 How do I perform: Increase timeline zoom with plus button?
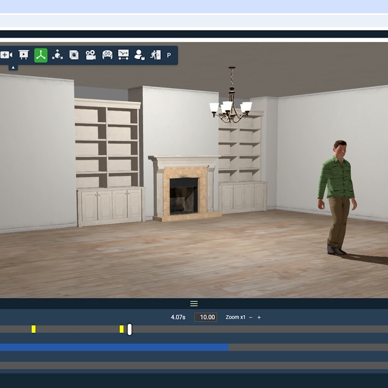click(259, 317)
